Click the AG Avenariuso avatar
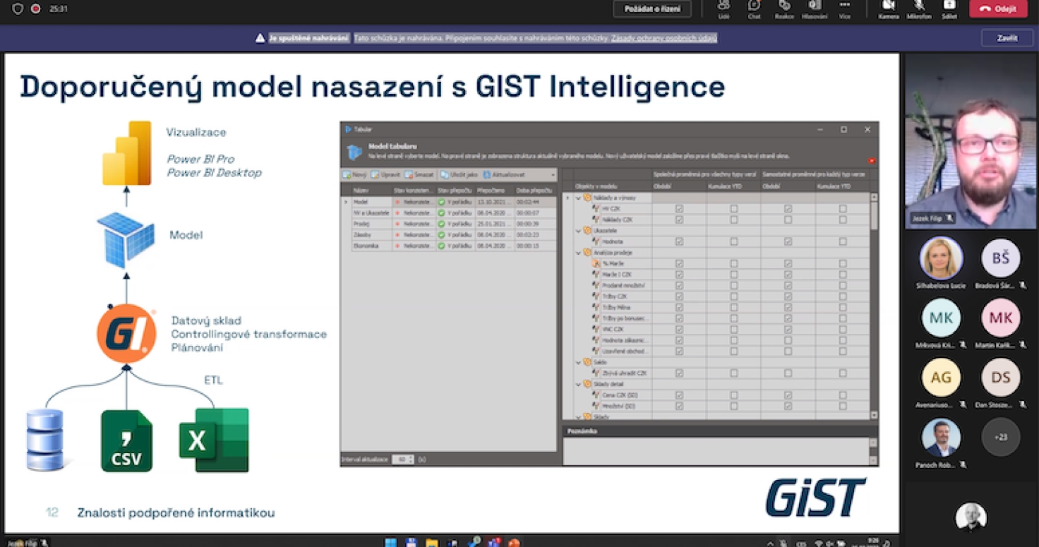 (x=941, y=378)
